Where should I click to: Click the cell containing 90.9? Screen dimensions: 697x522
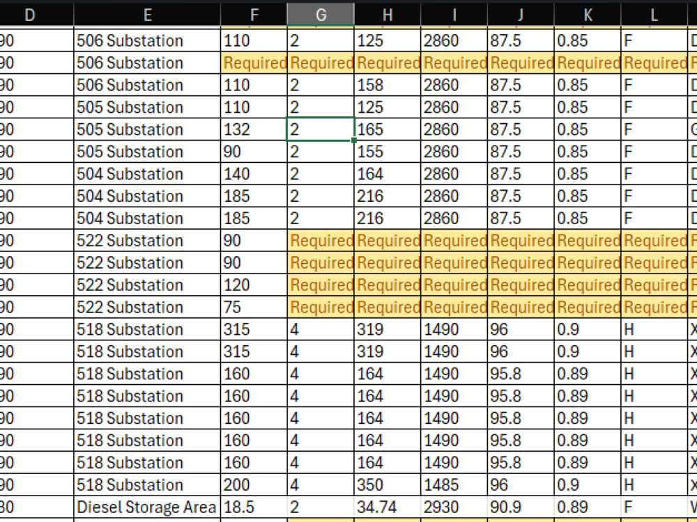pyautogui.click(x=521, y=507)
